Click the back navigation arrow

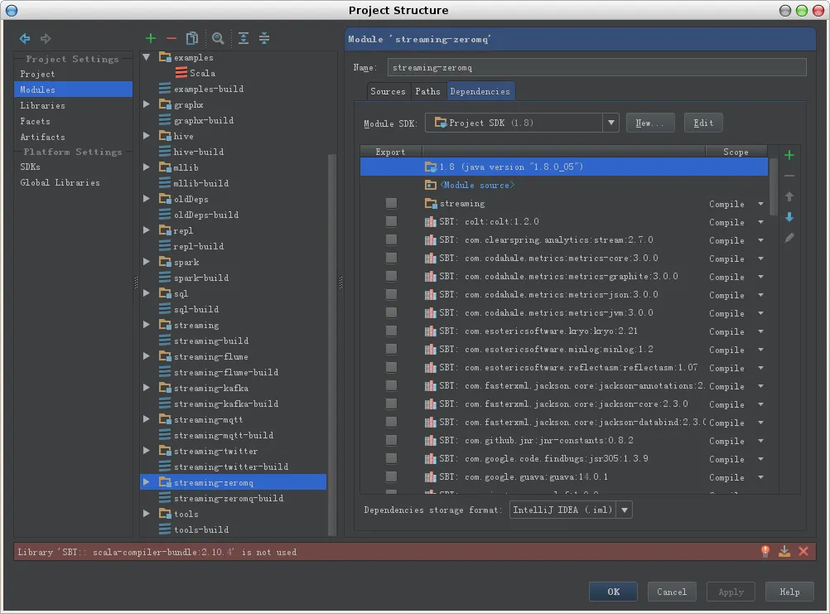[x=25, y=38]
